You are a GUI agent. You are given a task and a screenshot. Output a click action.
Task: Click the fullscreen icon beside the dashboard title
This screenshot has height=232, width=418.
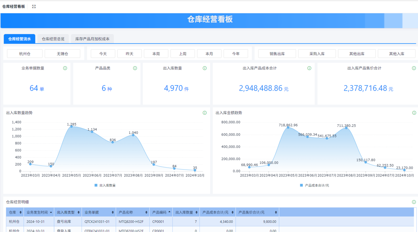point(34,7)
